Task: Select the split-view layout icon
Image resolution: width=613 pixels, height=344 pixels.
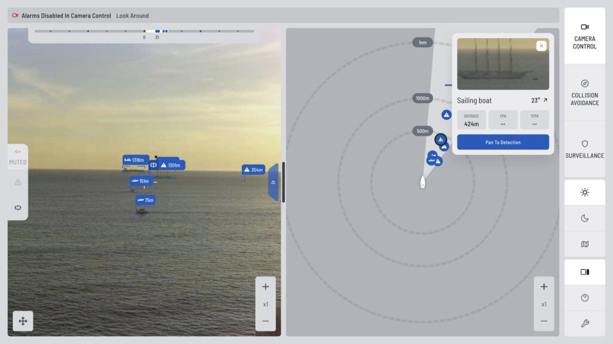Action: point(584,272)
